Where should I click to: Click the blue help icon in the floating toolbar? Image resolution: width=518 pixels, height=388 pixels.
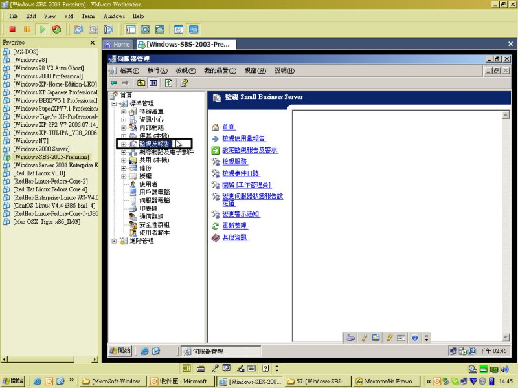[x=415, y=338]
